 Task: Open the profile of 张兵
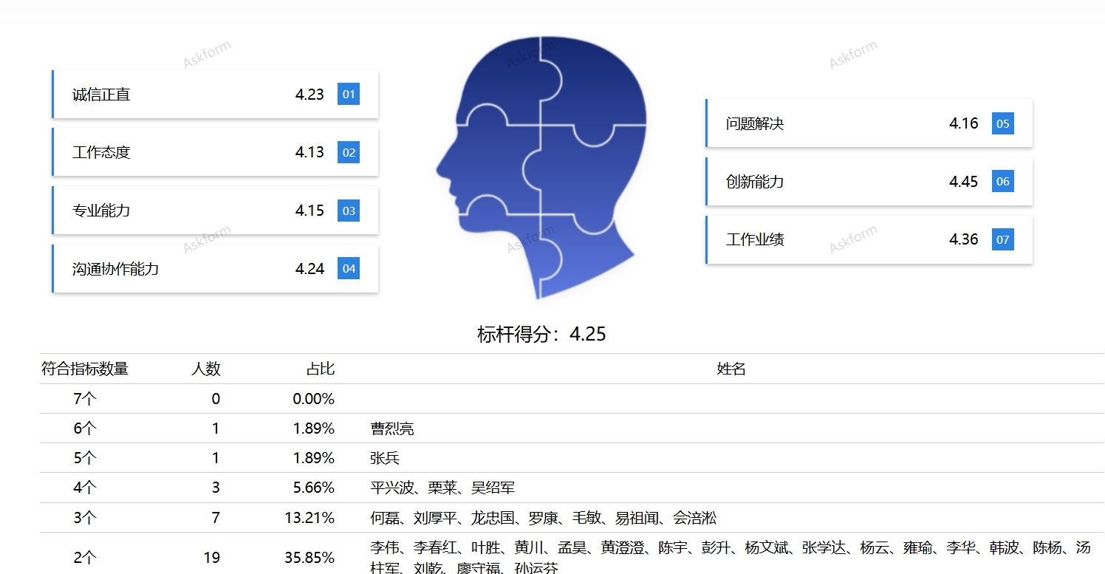385,458
